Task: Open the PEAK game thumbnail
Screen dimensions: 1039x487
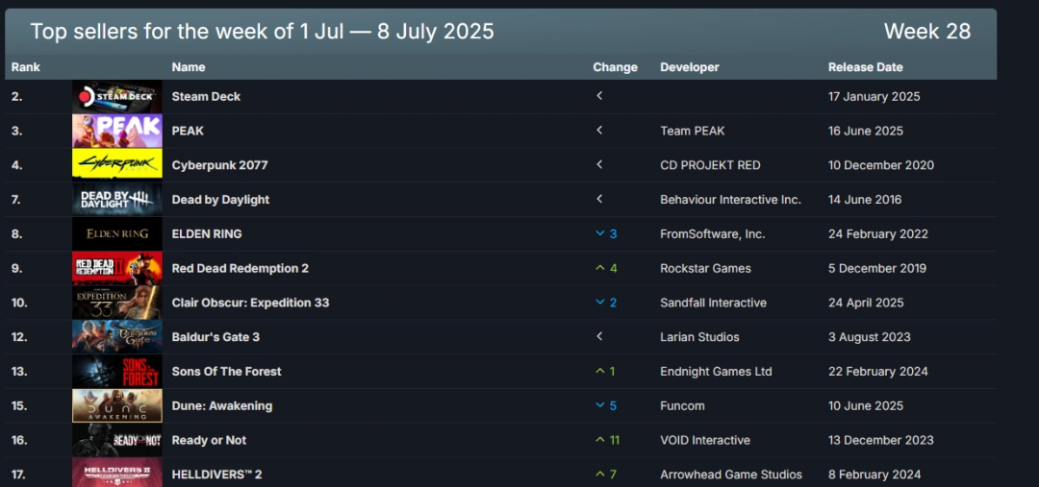Action: pyautogui.click(x=116, y=131)
